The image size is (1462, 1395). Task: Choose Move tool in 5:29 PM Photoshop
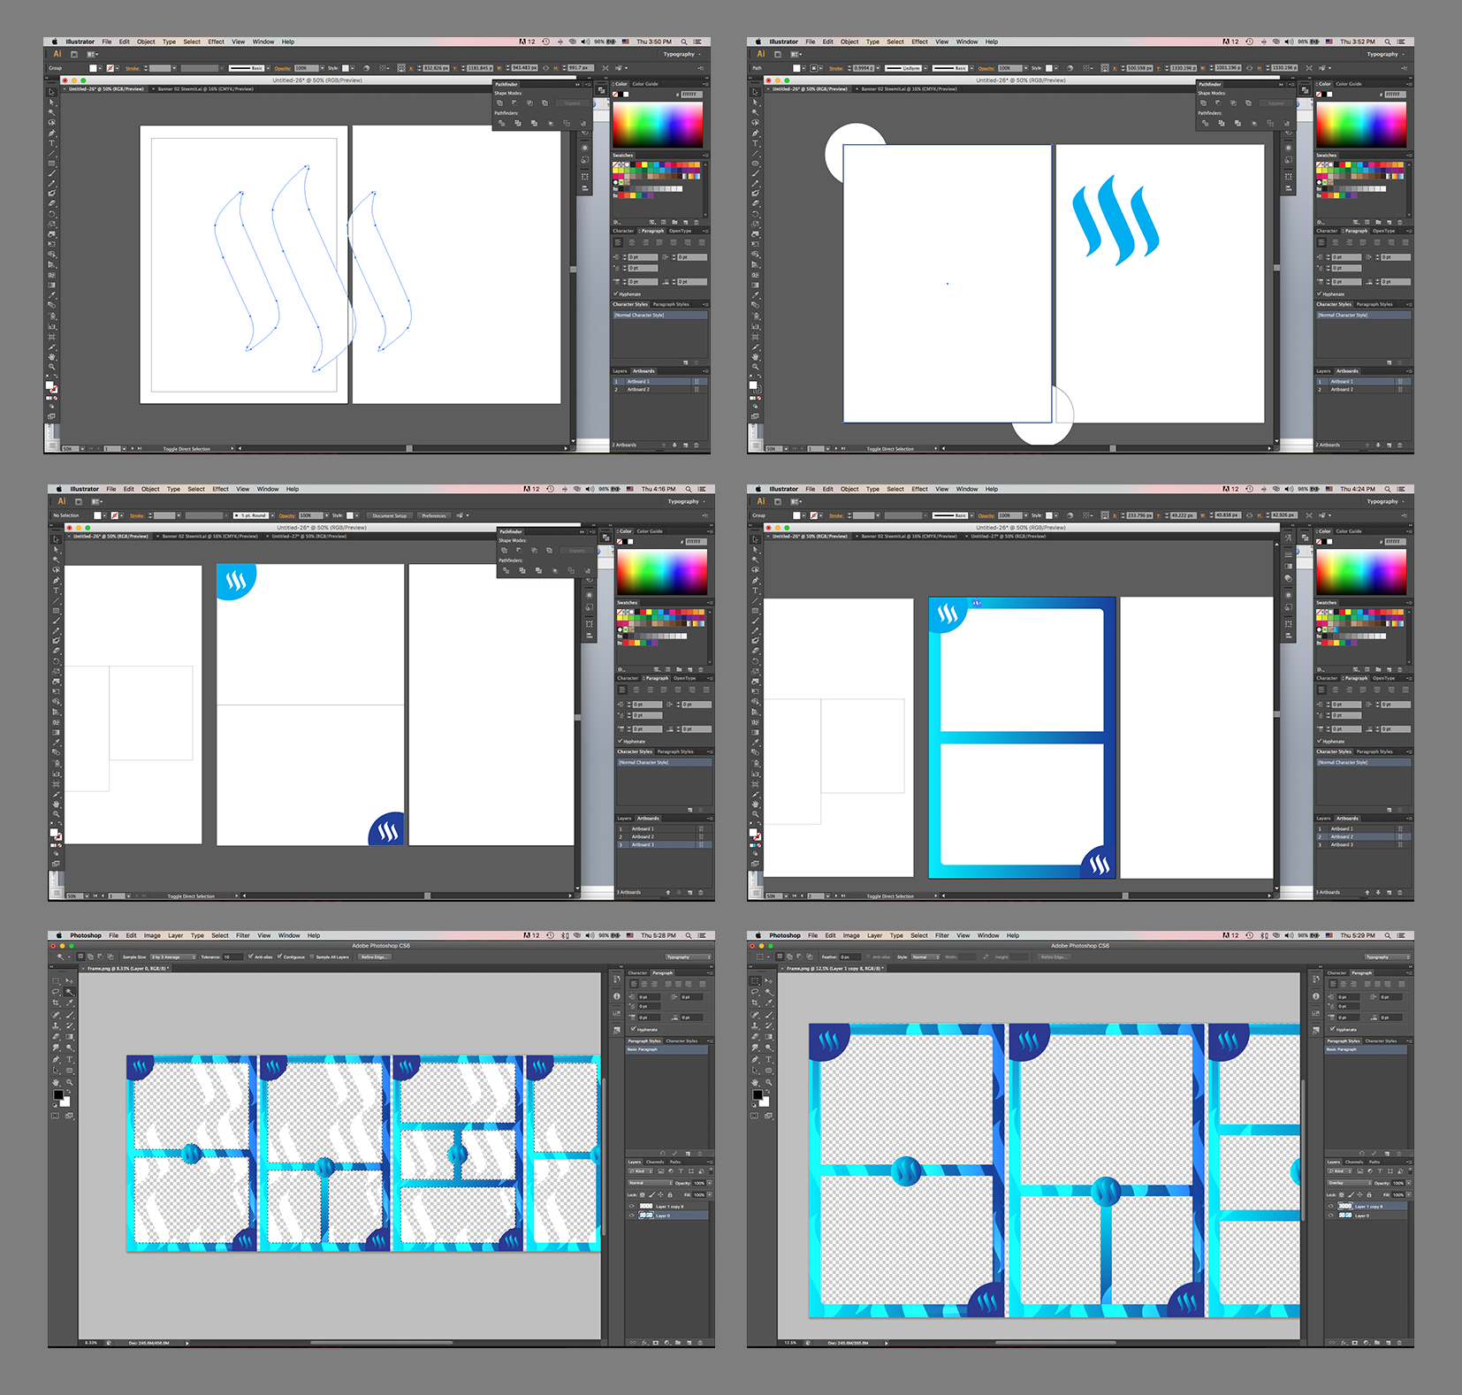[x=768, y=980]
